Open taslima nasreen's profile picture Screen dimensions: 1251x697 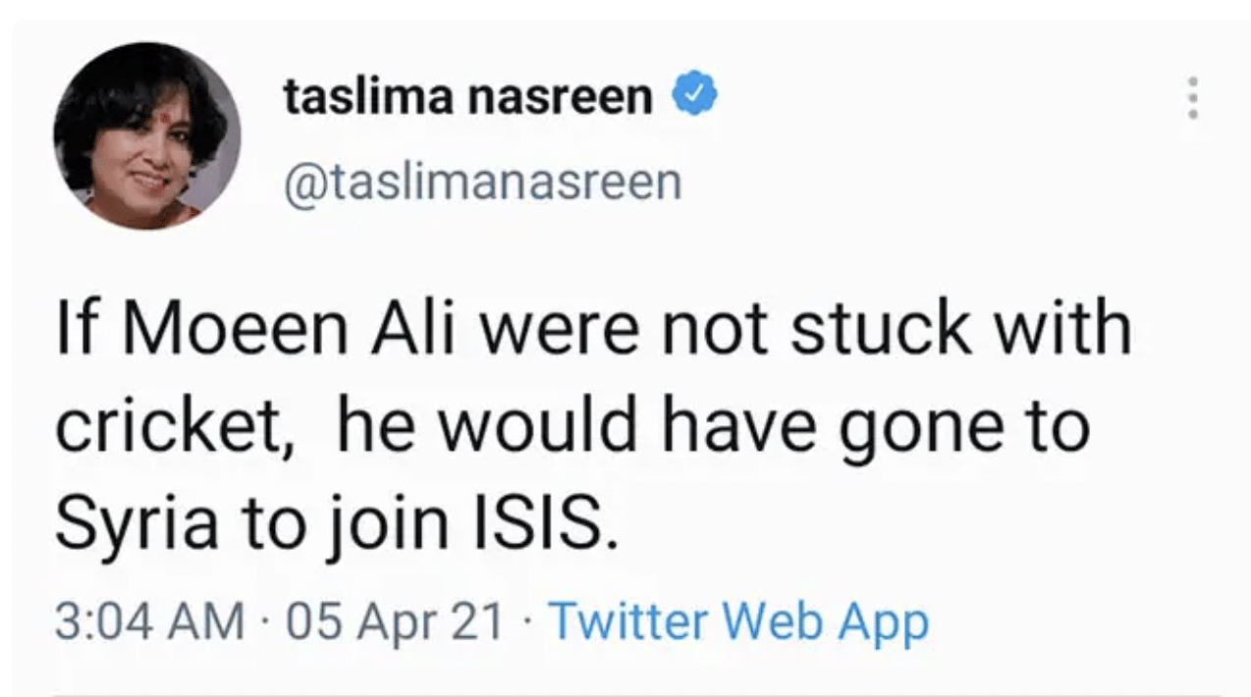point(146,136)
